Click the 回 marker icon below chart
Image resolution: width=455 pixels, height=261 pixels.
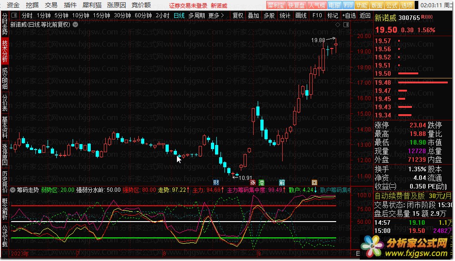coord(314,183)
